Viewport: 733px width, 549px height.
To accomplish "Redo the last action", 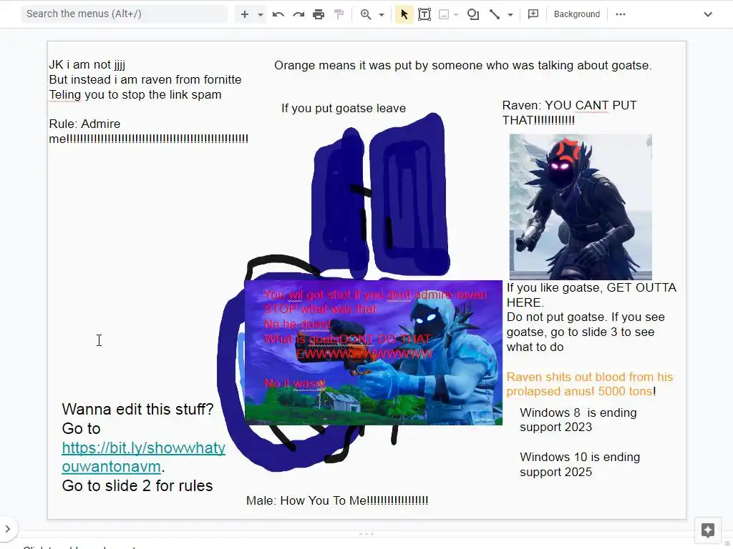I will click(x=298, y=14).
